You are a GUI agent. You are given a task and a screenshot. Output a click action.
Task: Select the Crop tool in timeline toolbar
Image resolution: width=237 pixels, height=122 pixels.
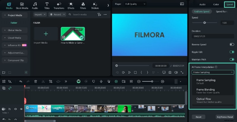51,81
